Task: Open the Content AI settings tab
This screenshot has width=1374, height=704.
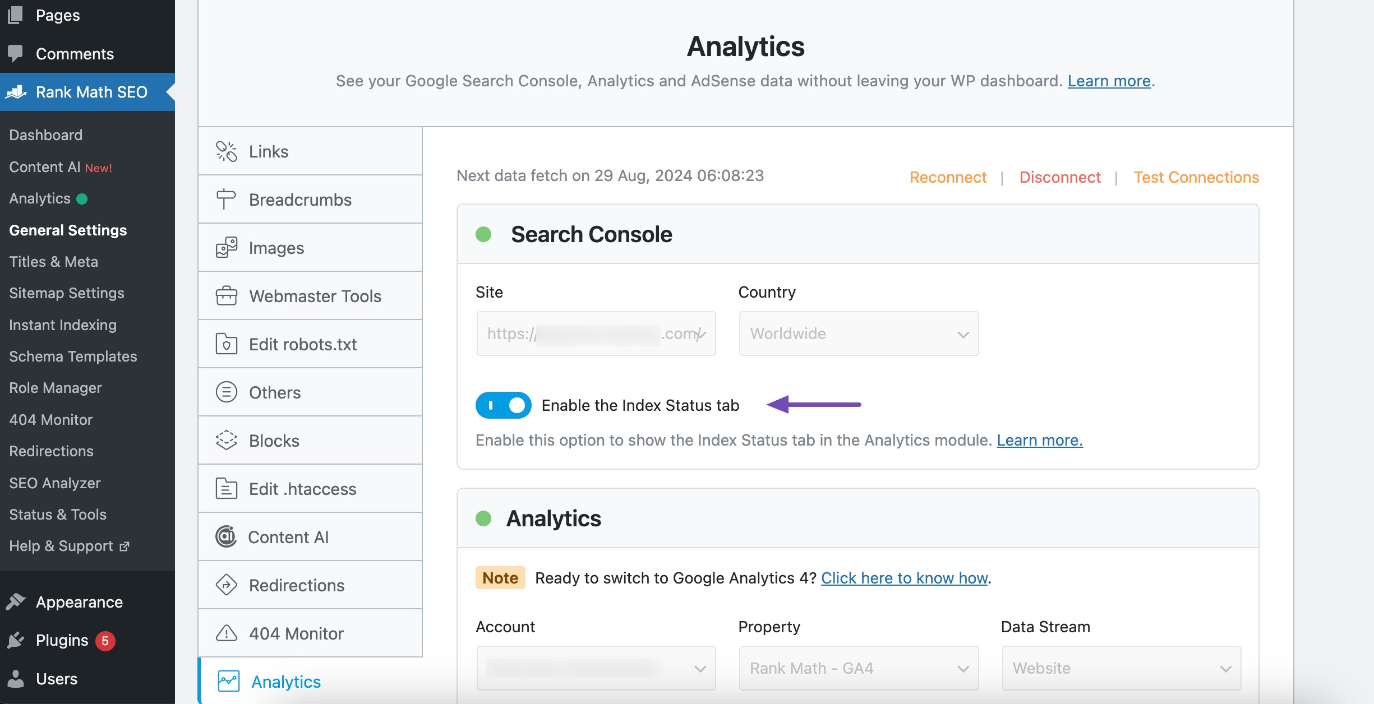Action: pyautogui.click(x=310, y=537)
